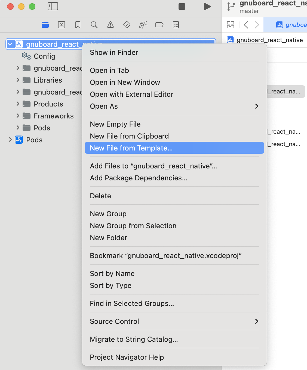
Task: Select New Empty File
Action: (x=174, y=124)
